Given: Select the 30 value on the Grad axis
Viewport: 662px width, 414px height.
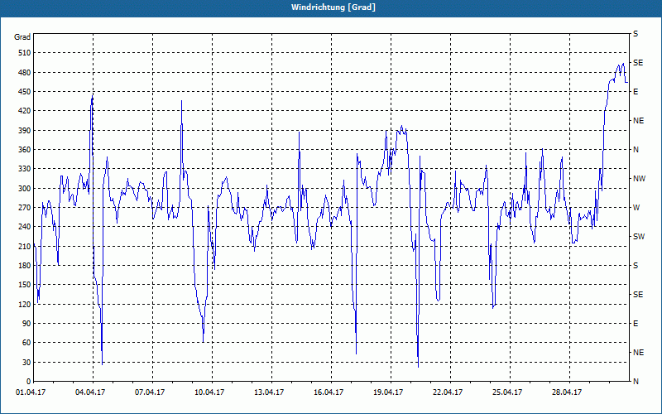Looking at the screenshot, I should (26, 362).
